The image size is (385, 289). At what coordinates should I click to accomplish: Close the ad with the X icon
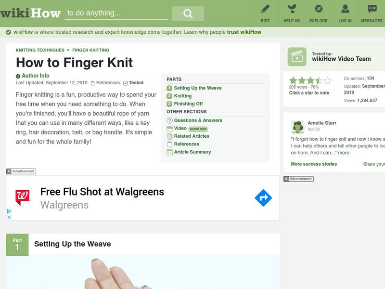coord(9,217)
